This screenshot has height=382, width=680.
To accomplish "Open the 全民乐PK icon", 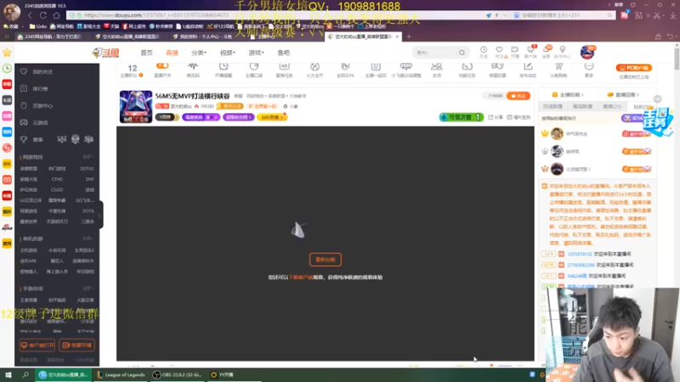I will tap(345, 70).
